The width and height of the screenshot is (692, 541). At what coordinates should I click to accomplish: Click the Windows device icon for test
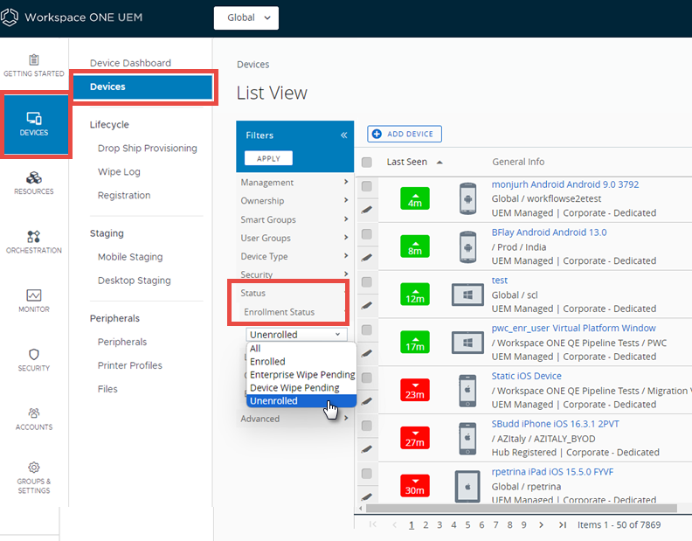click(x=467, y=295)
